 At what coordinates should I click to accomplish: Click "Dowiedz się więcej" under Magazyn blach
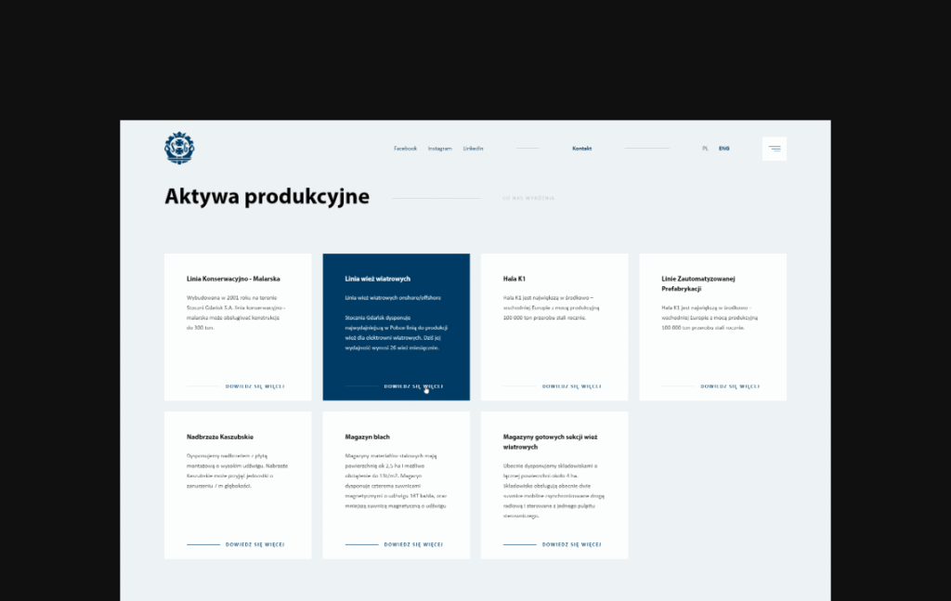[413, 544]
